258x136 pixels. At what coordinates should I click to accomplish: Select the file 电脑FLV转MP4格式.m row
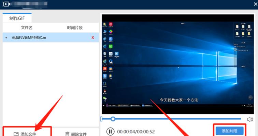click(x=51, y=37)
